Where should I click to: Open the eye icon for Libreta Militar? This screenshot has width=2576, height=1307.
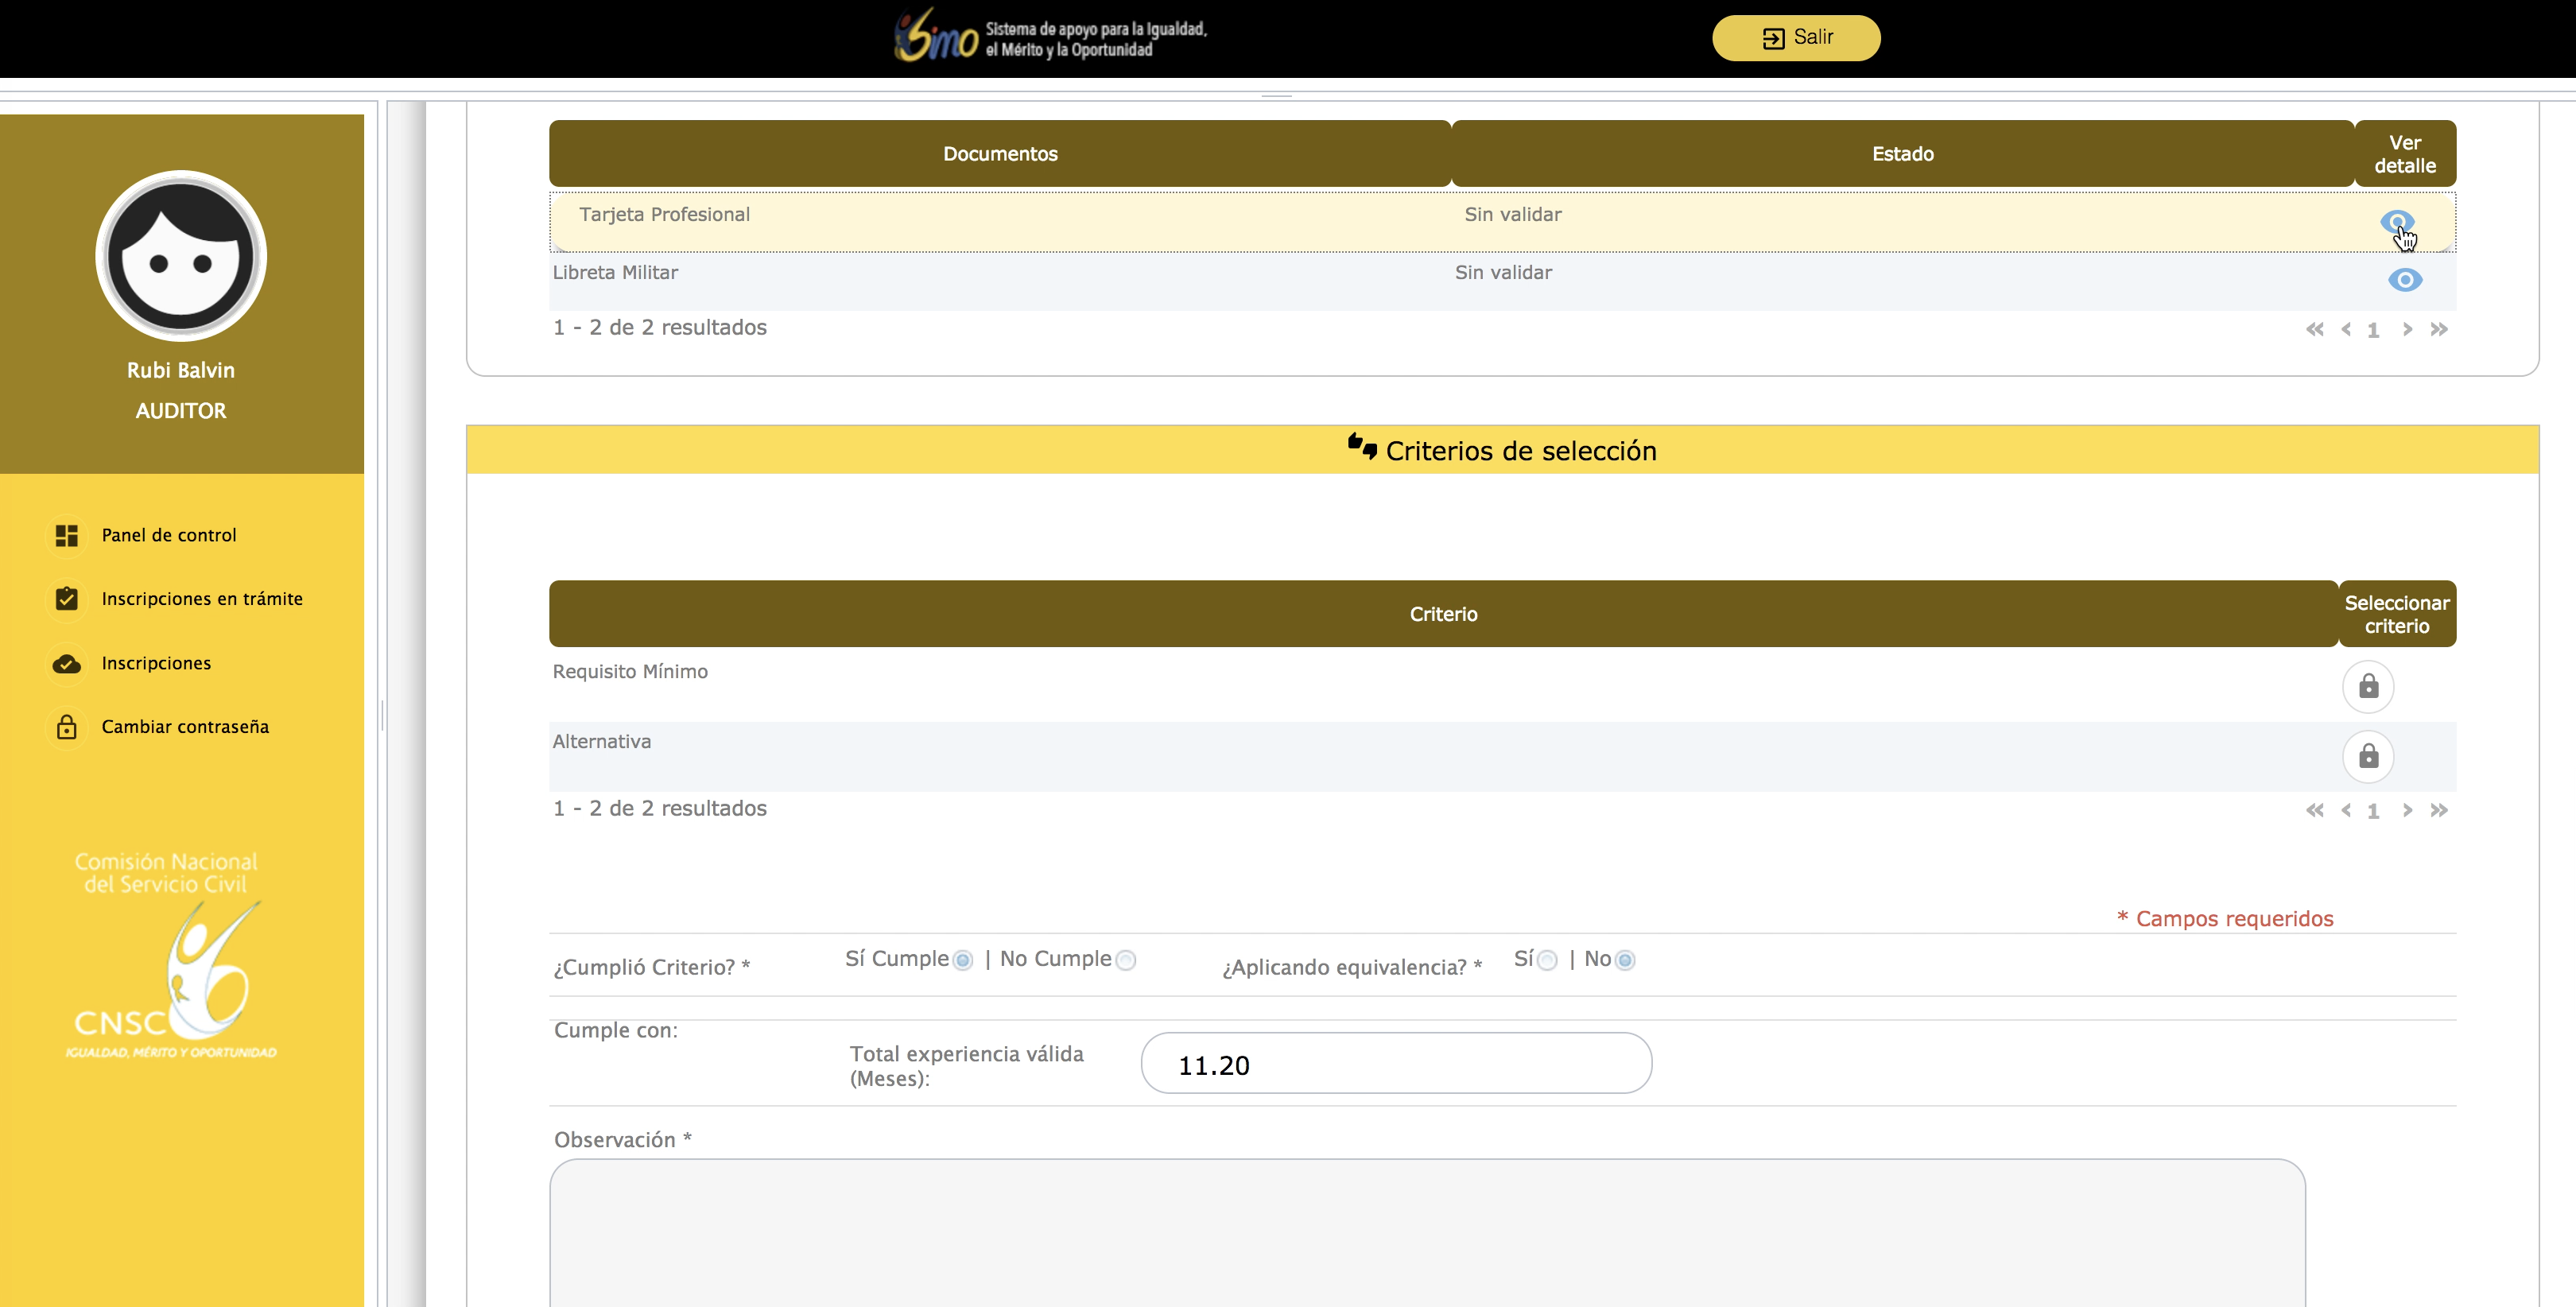click(2404, 280)
